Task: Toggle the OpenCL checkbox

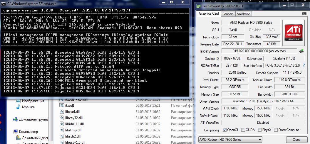Action: coord(224,130)
